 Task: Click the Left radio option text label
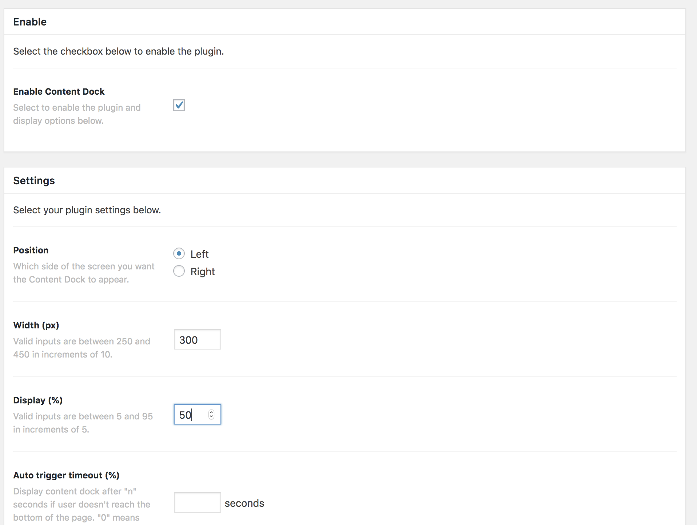199,254
